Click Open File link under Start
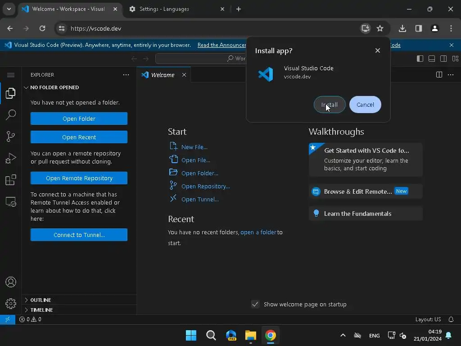This screenshot has height=346, width=461. pyautogui.click(x=195, y=160)
